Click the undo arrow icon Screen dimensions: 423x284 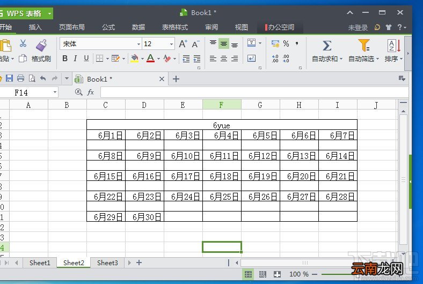(x=43, y=78)
